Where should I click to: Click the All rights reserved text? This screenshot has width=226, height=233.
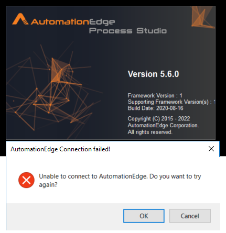tap(150, 132)
